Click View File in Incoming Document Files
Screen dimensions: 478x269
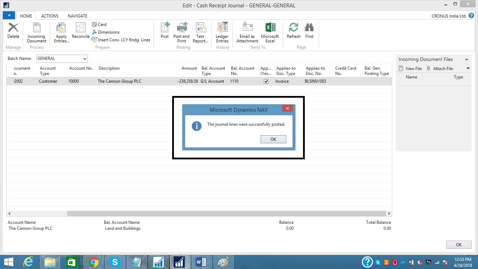pos(410,69)
